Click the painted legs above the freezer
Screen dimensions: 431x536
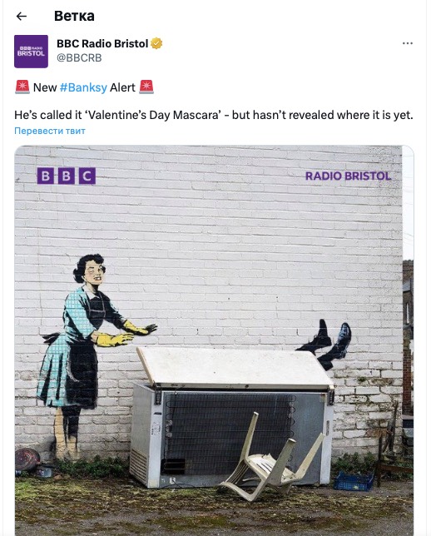(324, 345)
